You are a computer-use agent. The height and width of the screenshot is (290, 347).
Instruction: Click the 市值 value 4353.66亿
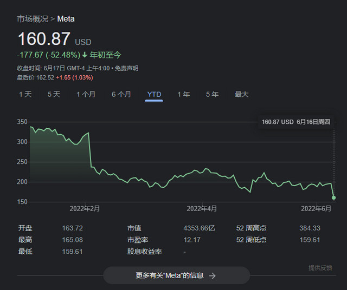pyautogui.click(x=199, y=228)
